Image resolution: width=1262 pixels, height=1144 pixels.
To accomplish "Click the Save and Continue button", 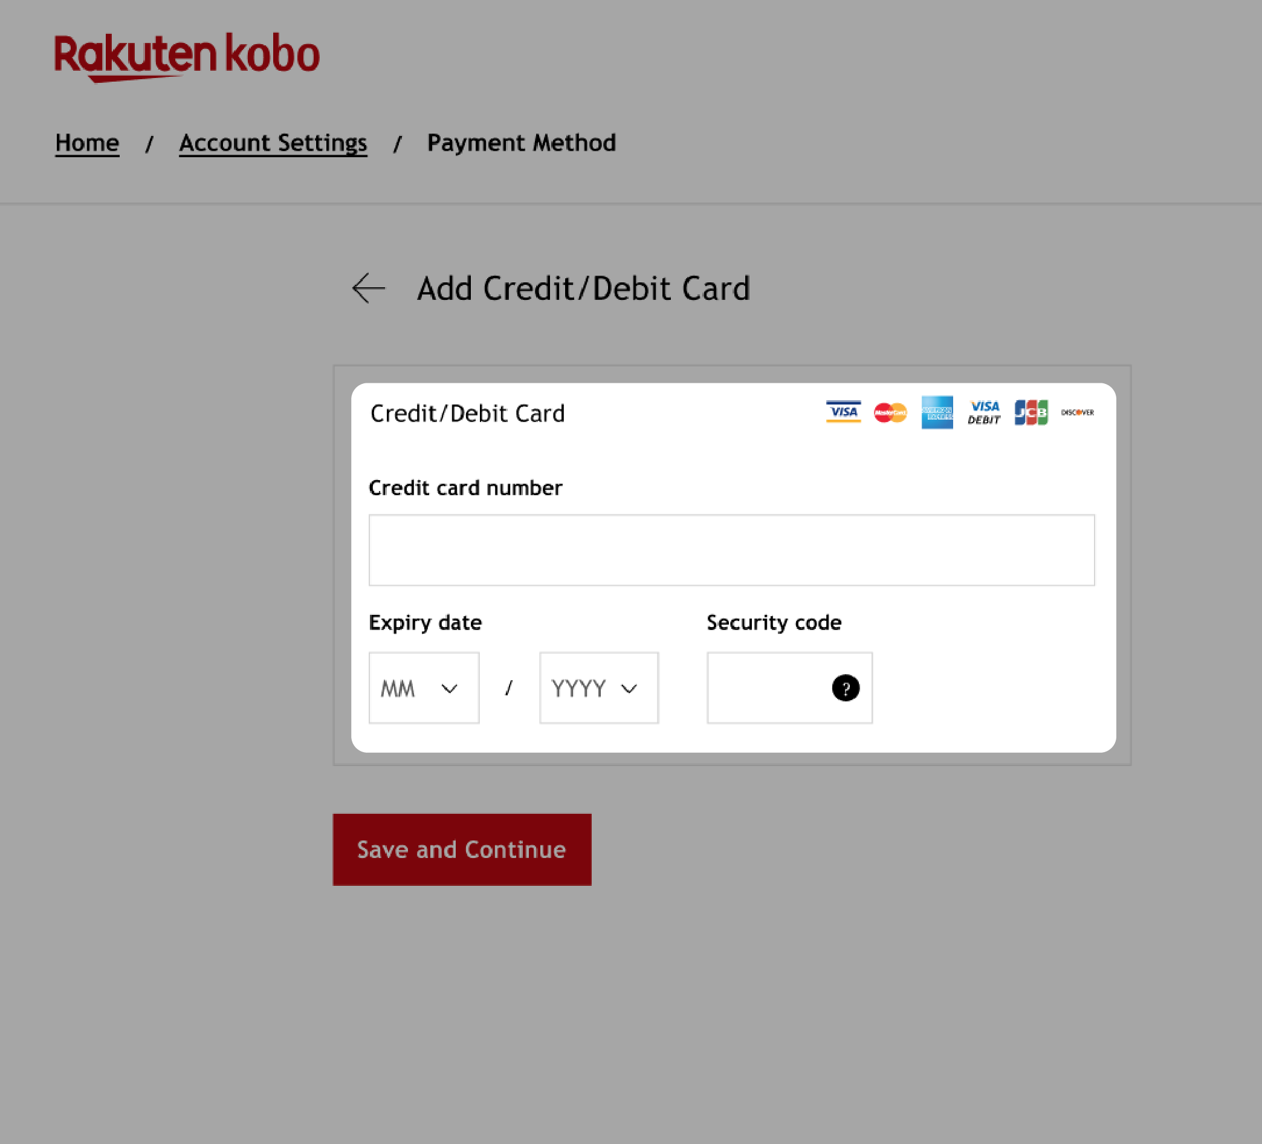I will click(462, 849).
